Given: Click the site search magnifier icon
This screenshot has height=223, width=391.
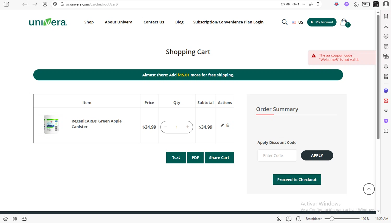Looking at the screenshot, I should pos(285,22).
